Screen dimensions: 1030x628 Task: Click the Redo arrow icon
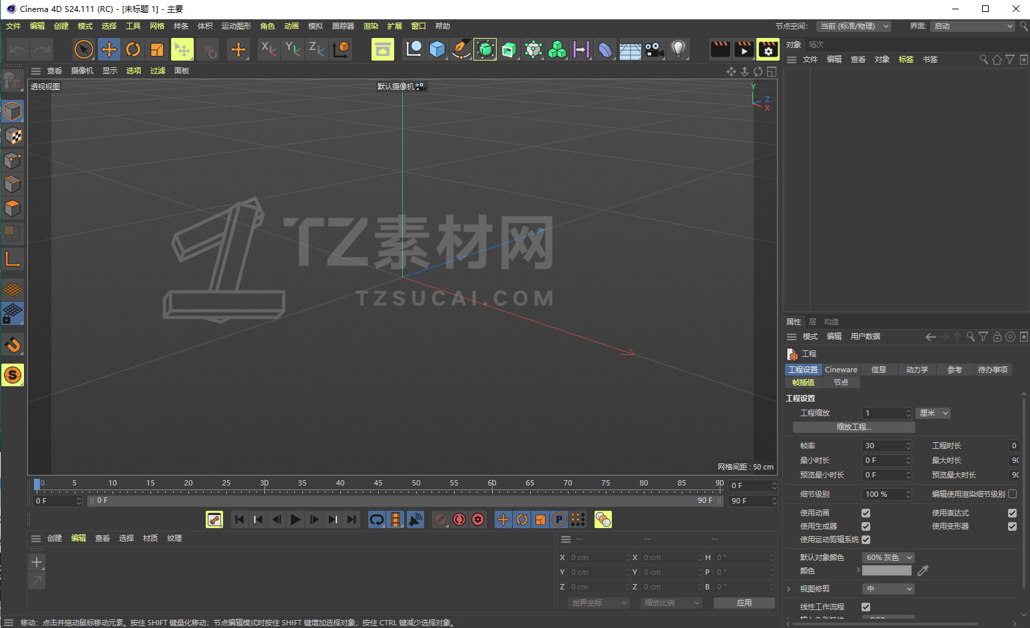point(42,49)
